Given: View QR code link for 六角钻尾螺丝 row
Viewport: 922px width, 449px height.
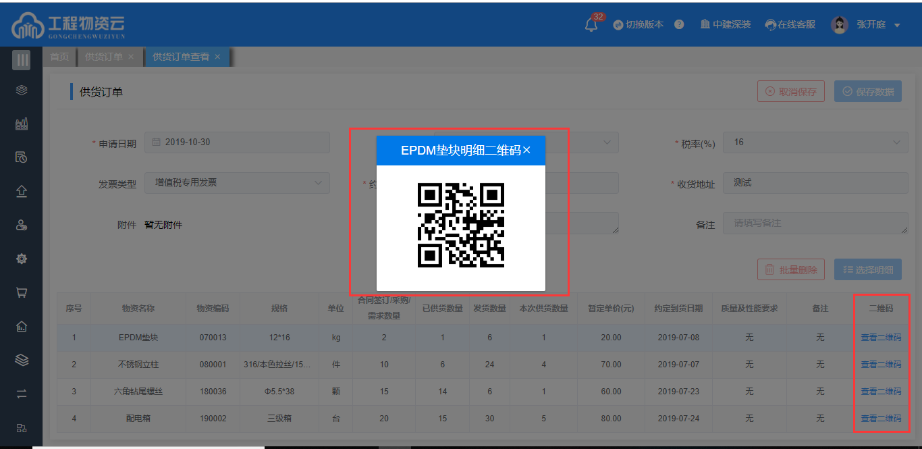Looking at the screenshot, I should coord(881,392).
